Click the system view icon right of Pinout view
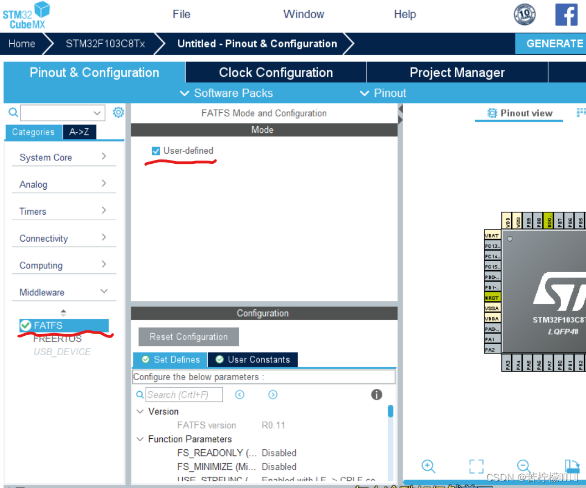This screenshot has width=586, height=488. point(581,112)
